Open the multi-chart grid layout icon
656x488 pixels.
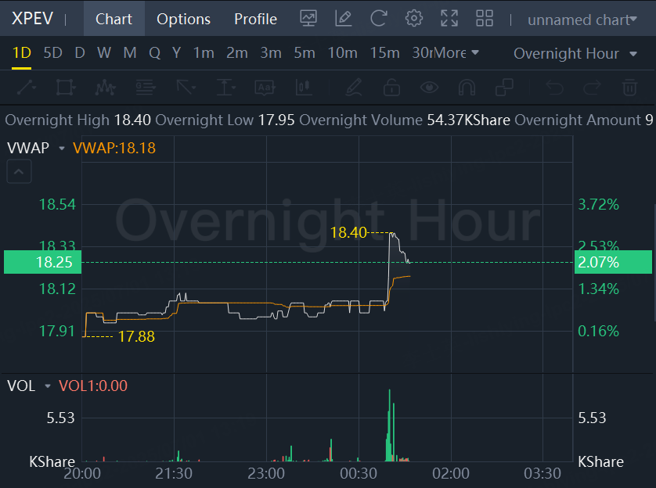tap(485, 19)
